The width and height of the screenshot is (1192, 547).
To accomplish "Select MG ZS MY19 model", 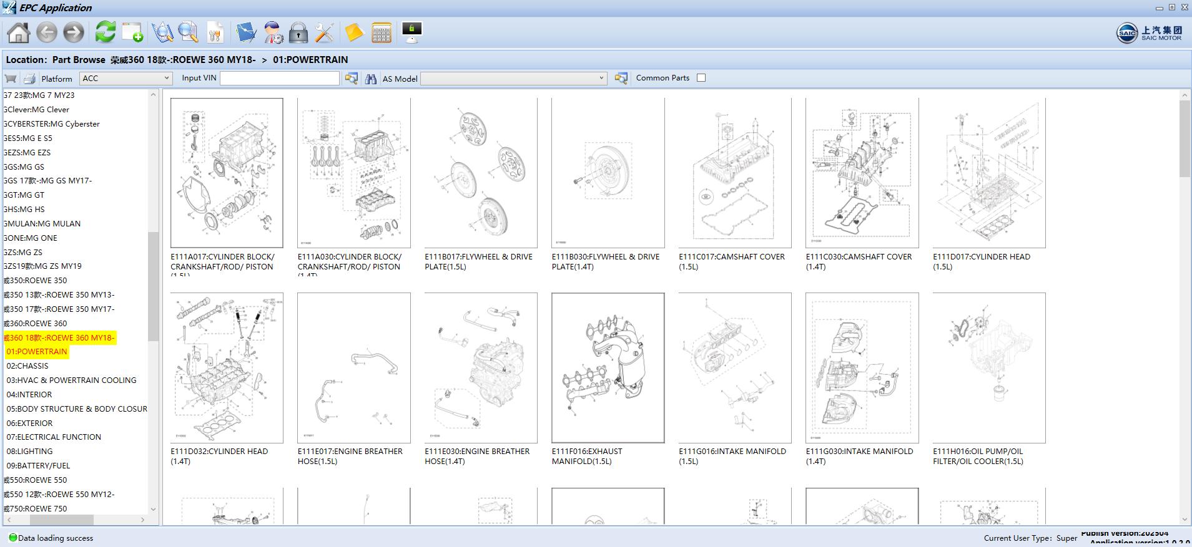I will 42,266.
